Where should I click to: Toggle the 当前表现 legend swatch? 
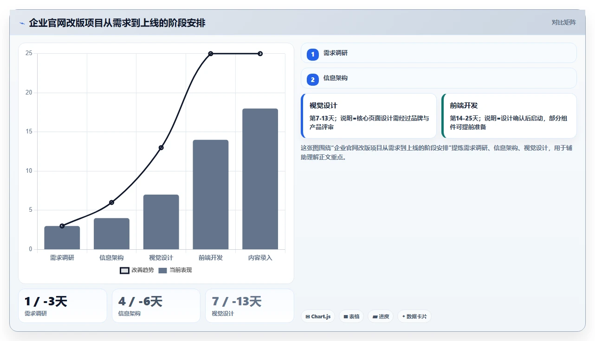162,270
